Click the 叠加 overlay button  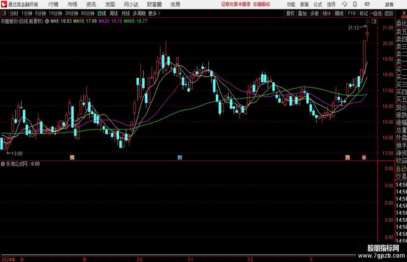click(302, 13)
